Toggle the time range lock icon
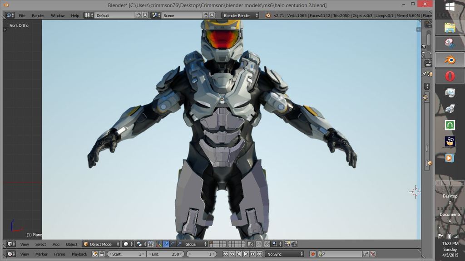The image size is (465, 261). click(102, 254)
